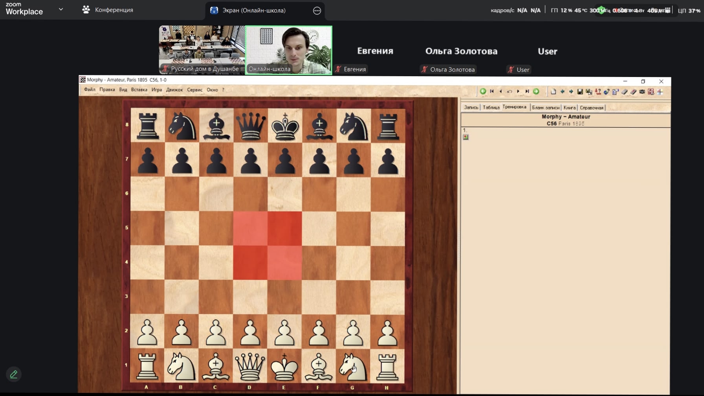Open the Движок menu
The height and width of the screenshot is (396, 704).
tap(174, 90)
